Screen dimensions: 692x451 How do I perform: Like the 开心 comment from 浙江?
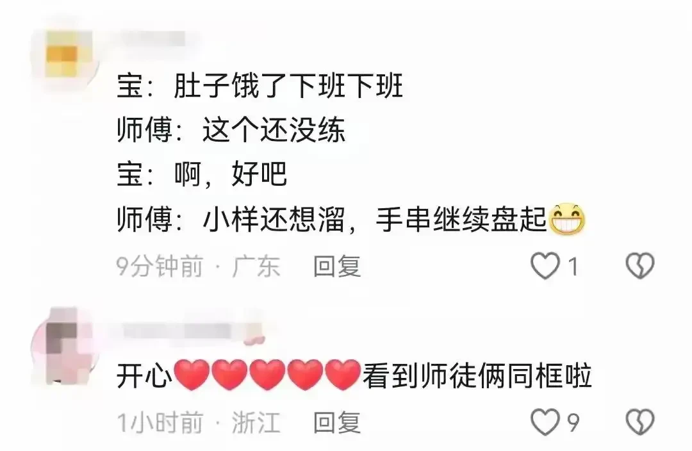[545, 422]
